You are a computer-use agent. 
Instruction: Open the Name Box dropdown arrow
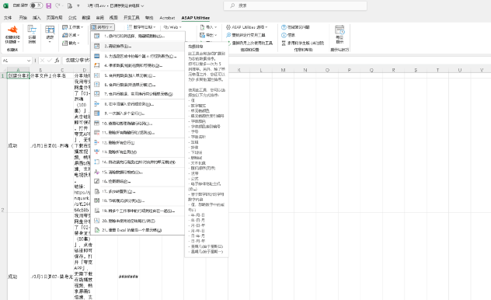(29, 61)
